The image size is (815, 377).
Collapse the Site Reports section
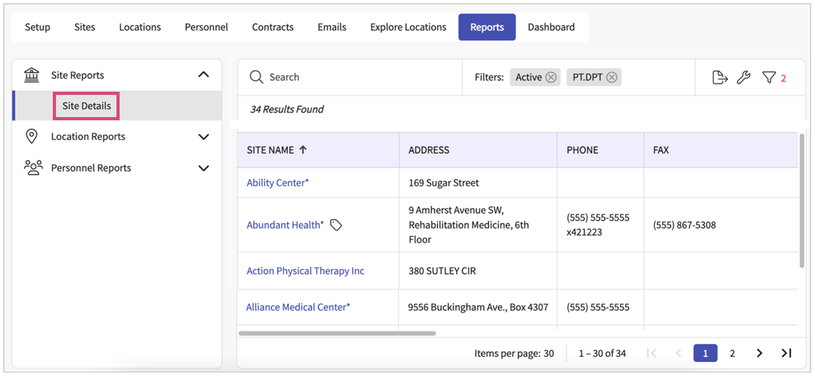[204, 75]
